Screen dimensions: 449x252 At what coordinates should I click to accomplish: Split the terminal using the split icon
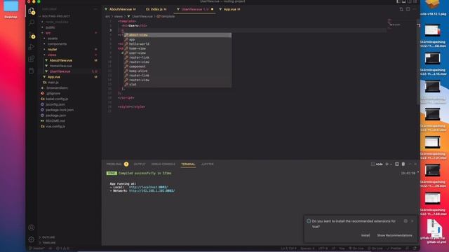click(x=397, y=164)
